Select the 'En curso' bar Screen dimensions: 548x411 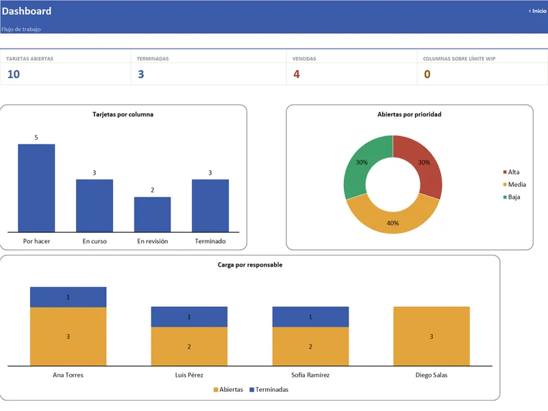95,206
